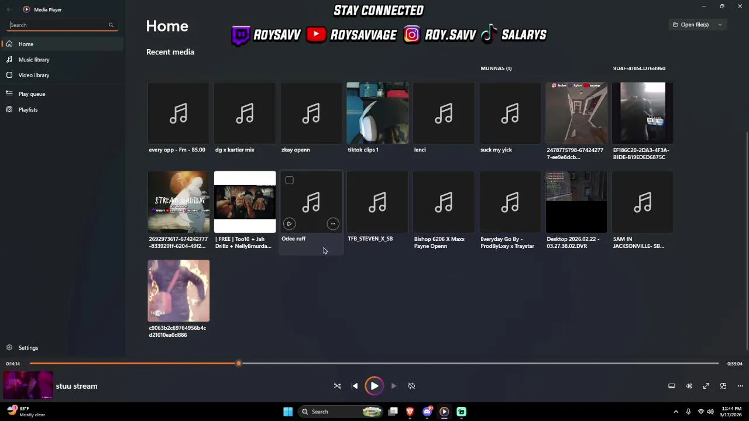Open Task View on taskbar
Viewport: 749px width, 421px height.
(x=393, y=412)
